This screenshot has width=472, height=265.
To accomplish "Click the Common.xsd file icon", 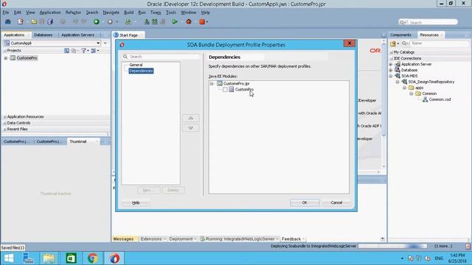I will click(425, 99).
